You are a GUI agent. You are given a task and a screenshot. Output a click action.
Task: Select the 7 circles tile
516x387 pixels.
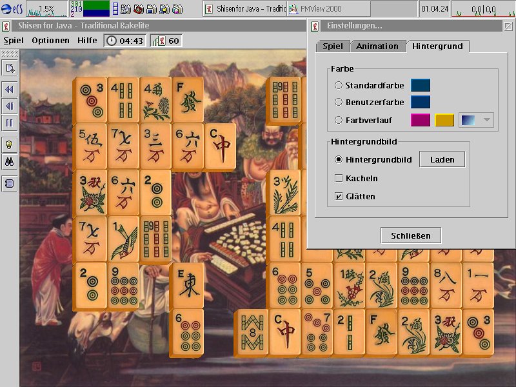[x=317, y=332]
